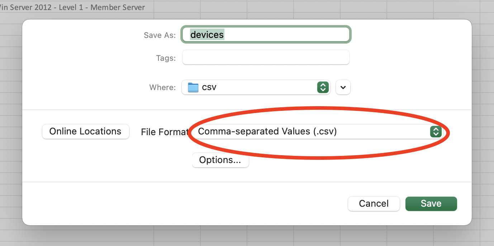Click the 'Save As:' label
494x246 pixels.
pyautogui.click(x=160, y=35)
